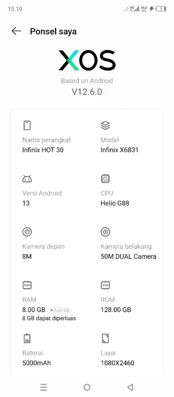The image size is (174, 397).
Task: Tap the Based on Android label
Action: [x=87, y=81]
